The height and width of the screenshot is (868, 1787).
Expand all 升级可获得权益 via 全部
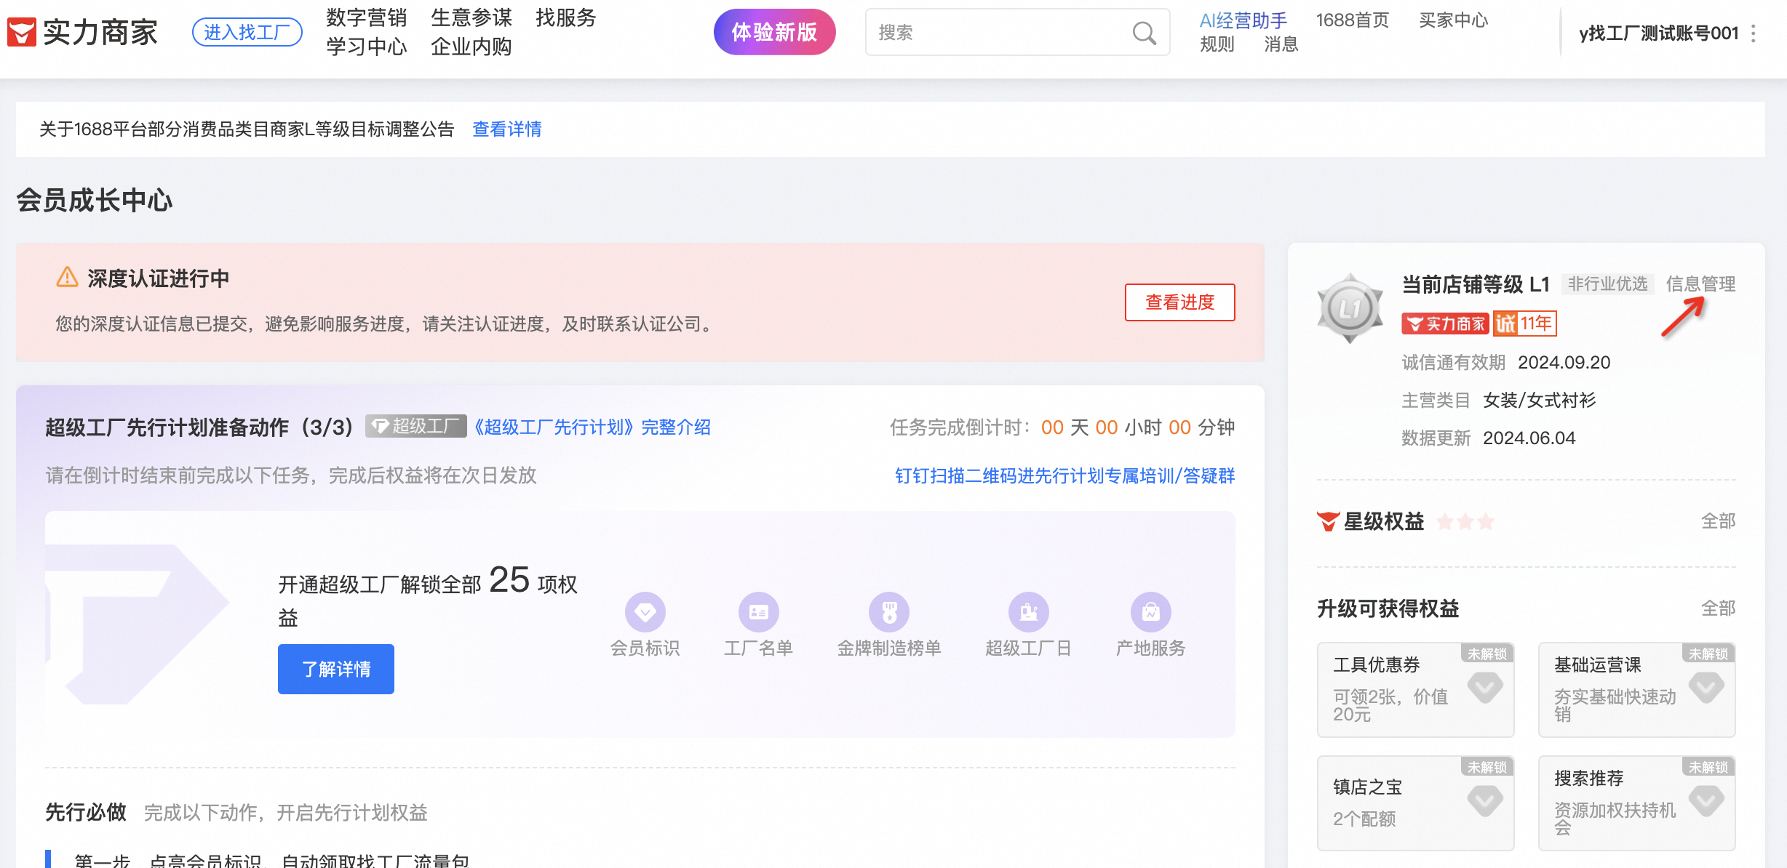tap(1718, 608)
